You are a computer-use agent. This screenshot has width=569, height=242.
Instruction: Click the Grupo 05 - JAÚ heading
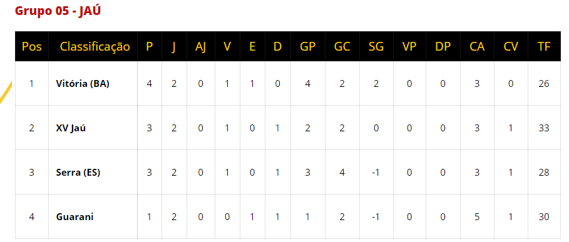58,11
